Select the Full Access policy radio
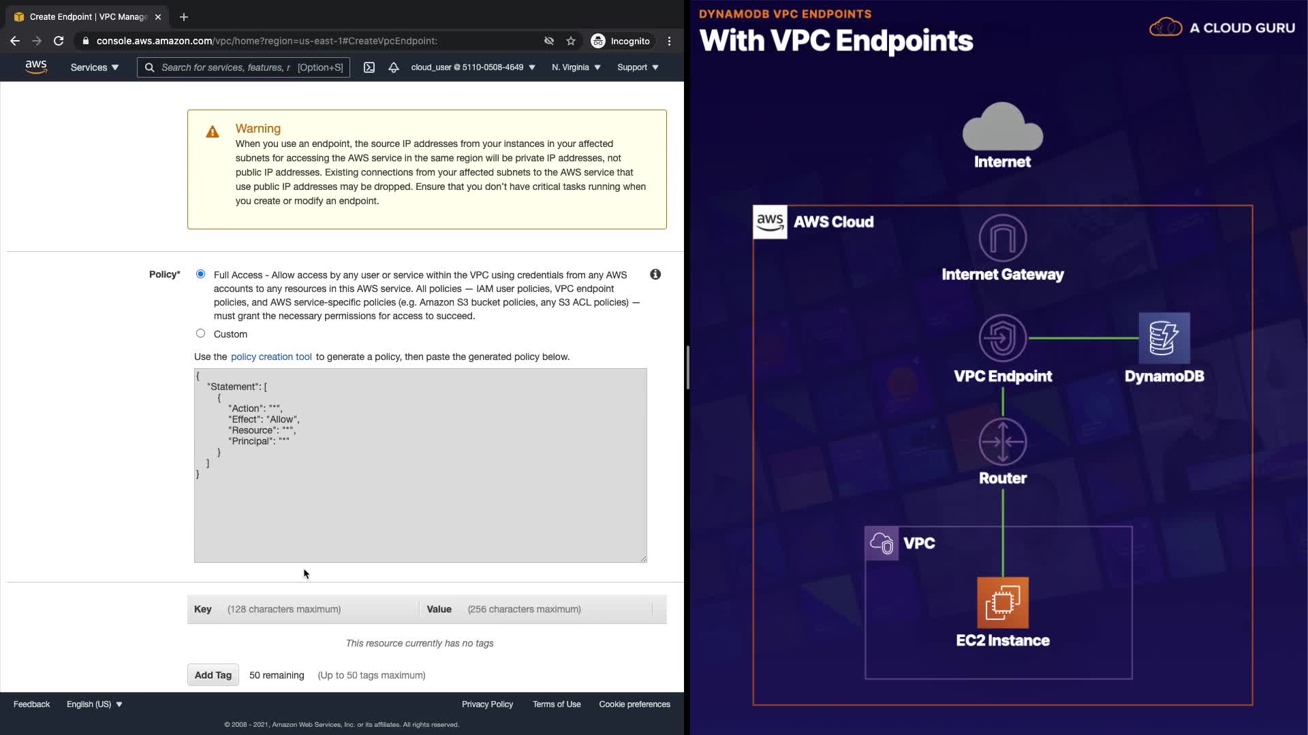 (x=200, y=274)
